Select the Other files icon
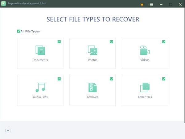Image resolution: width=185 pixels, height=139 pixels. point(145,87)
